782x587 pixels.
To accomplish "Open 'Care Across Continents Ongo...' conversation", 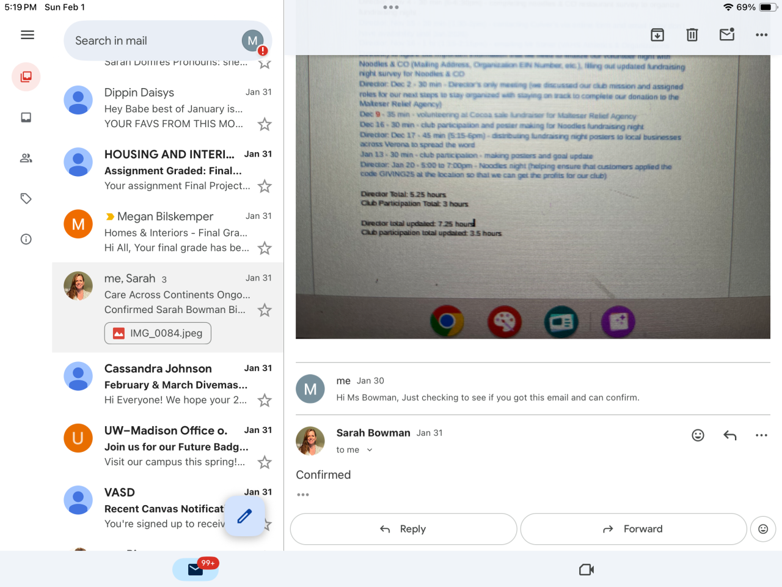I will point(168,308).
